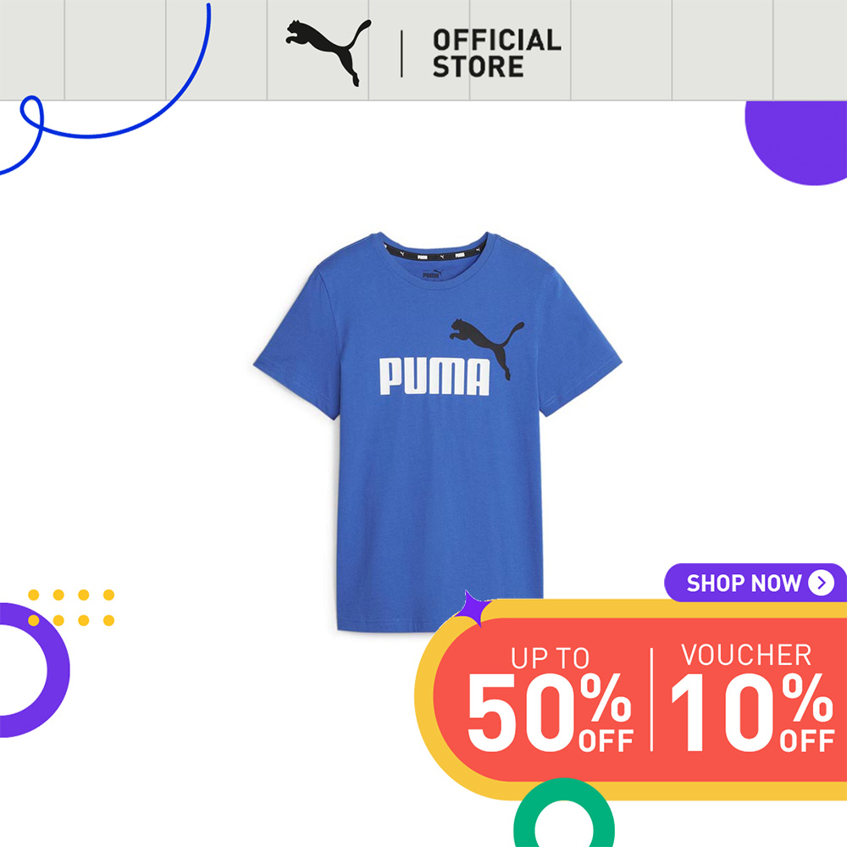The image size is (847, 847).
Task: Click the SHOP NOW button
Action: click(x=756, y=583)
